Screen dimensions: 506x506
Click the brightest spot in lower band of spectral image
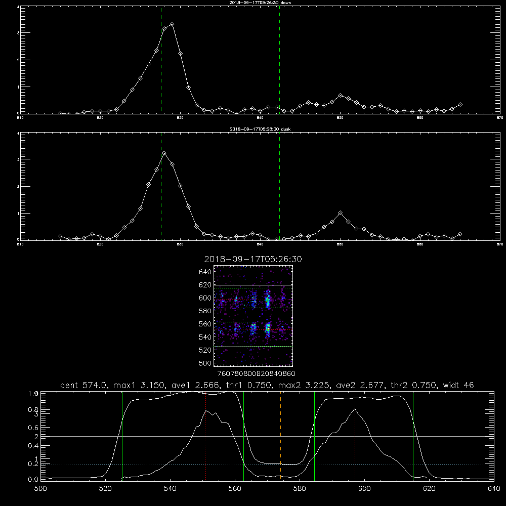pyautogui.click(x=268, y=329)
